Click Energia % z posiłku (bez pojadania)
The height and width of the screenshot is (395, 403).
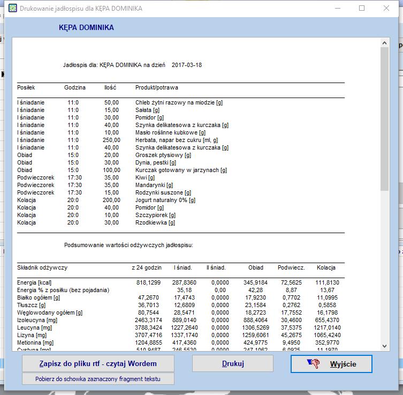point(63,290)
